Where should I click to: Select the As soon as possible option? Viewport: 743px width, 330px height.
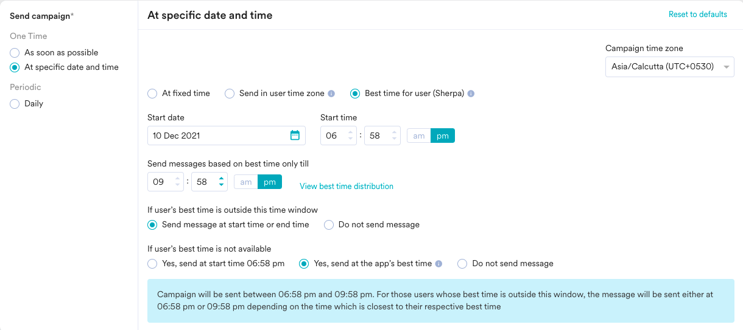pos(15,53)
